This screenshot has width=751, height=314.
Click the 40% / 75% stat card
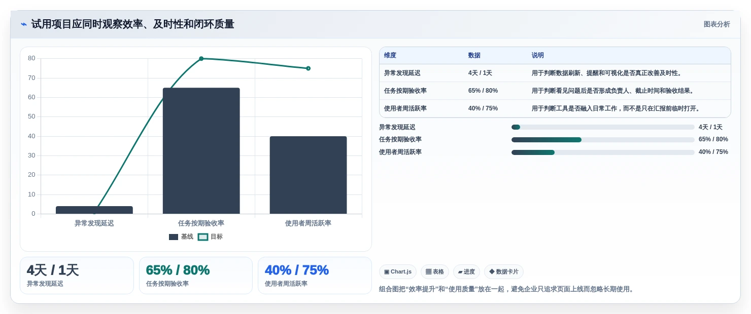coord(315,276)
